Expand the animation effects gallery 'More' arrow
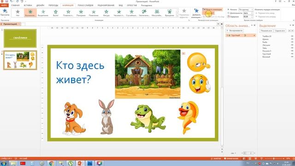Screen dimensions: 295x166 (177, 16)
